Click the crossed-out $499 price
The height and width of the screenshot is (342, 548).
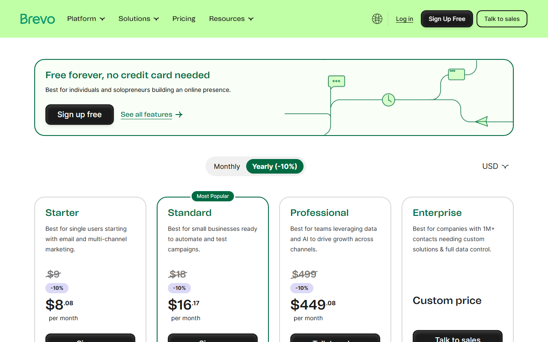[304, 274]
